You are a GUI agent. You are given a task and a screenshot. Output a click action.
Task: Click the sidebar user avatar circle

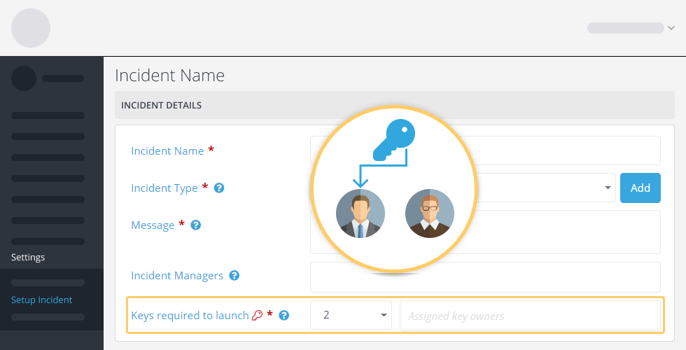click(x=24, y=78)
